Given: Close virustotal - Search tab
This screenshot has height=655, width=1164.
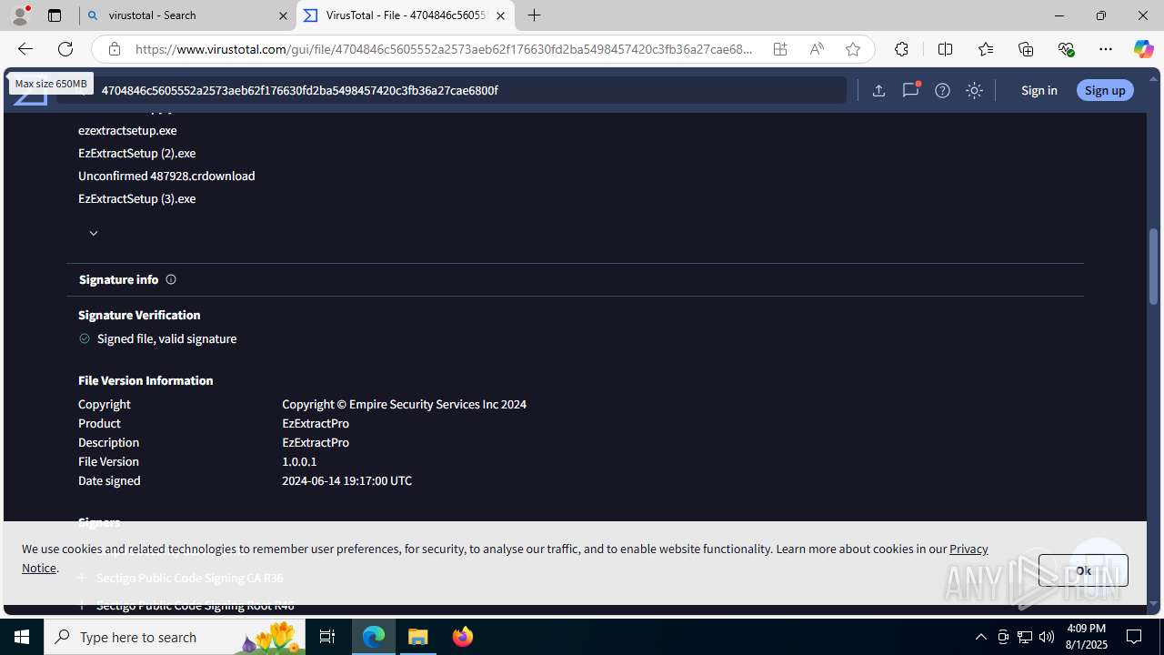Looking at the screenshot, I should [x=283, y=15].
